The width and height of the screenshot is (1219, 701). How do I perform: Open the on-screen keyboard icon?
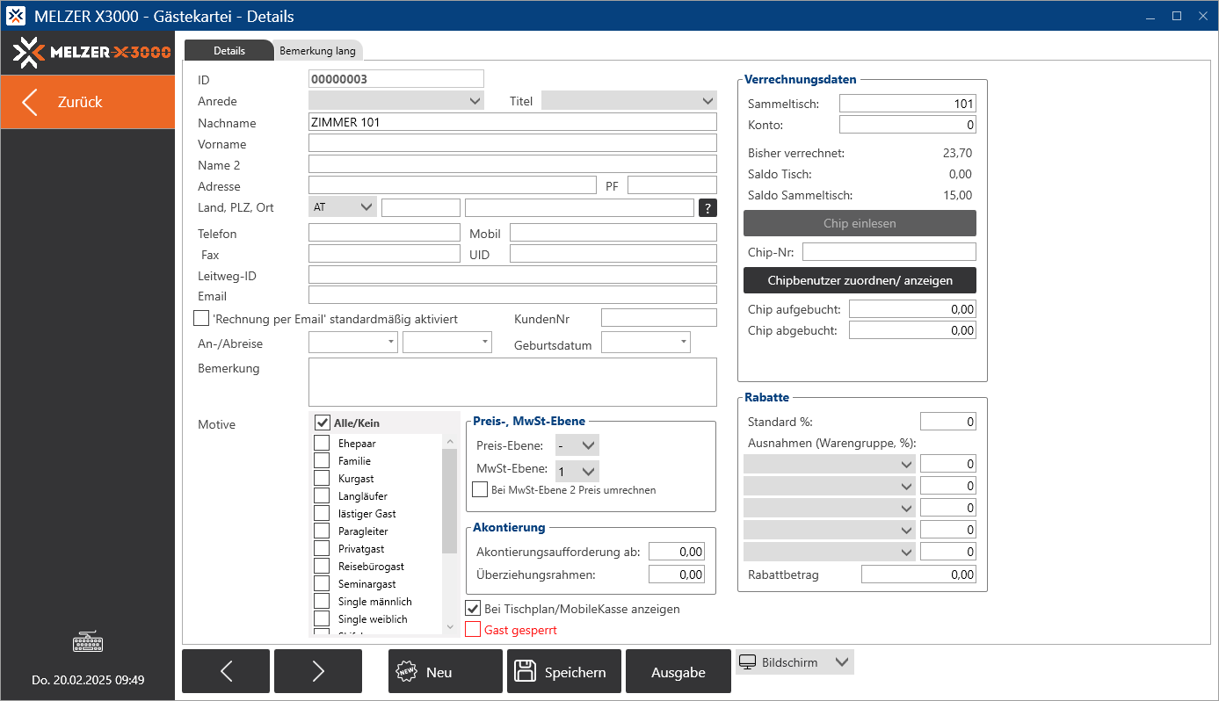87,643
